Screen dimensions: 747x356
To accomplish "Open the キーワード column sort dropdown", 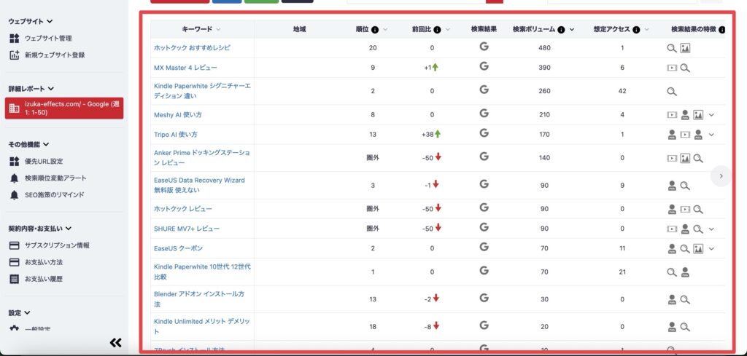I will point(220,30).
